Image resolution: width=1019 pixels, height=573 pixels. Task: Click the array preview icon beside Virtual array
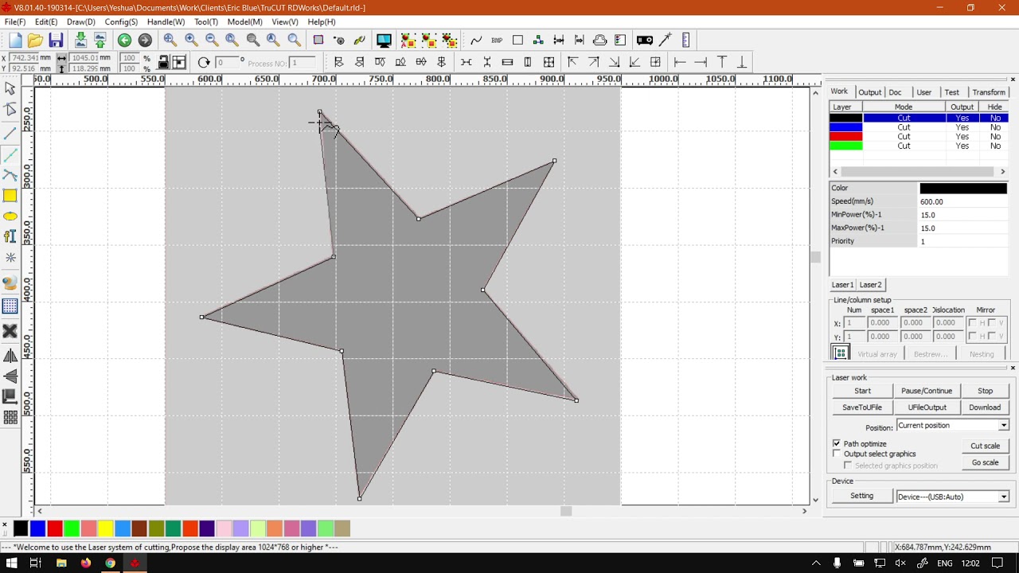tap(841, 353)
